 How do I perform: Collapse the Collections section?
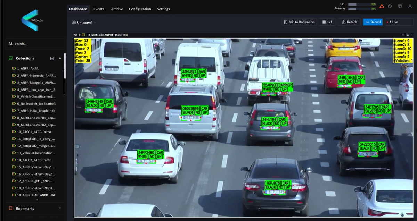[60, 58]
